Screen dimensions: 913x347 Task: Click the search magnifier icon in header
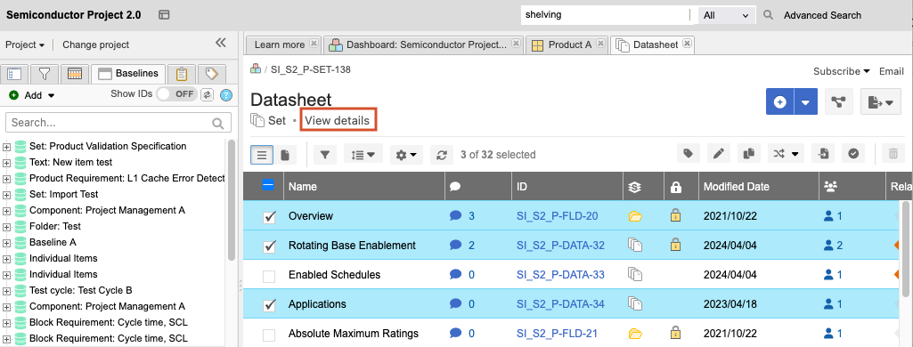click(x=769, y=15)
